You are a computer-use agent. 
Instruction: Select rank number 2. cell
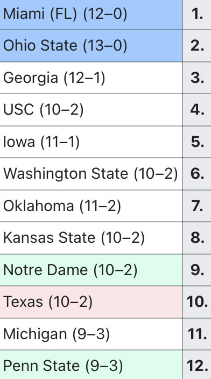click(x=197, y=46)
